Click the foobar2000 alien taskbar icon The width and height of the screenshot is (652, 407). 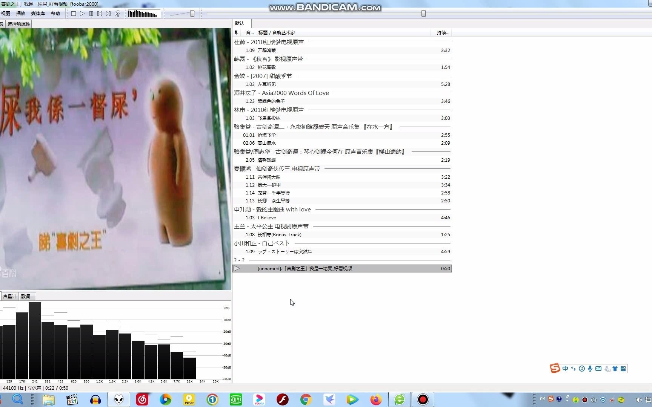click(119, 399)
